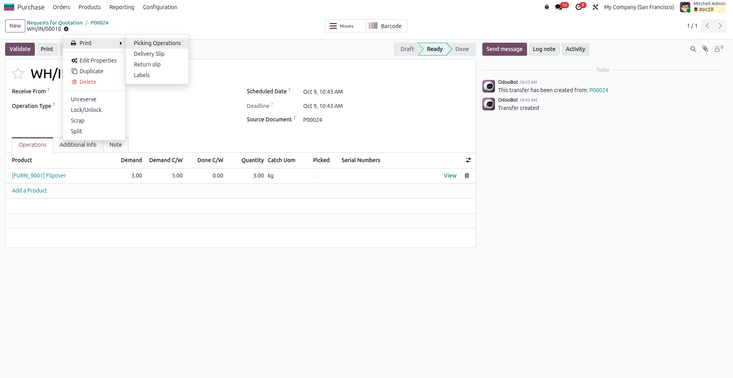The width and height of the screenshot is (733, 378).
Task: Search chatter messages with magnifier icon
Action: pyautogui.click(x=693, y=49)
